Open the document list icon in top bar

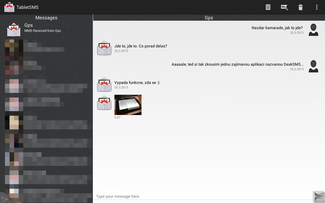click(268, 7)
